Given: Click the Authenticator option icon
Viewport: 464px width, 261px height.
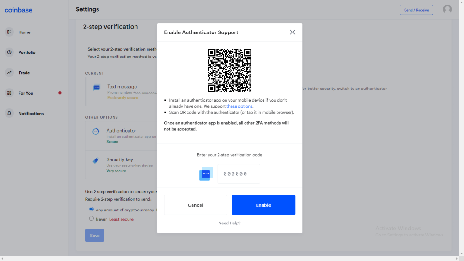Looking at the screenshot, I should coord(96,132).
